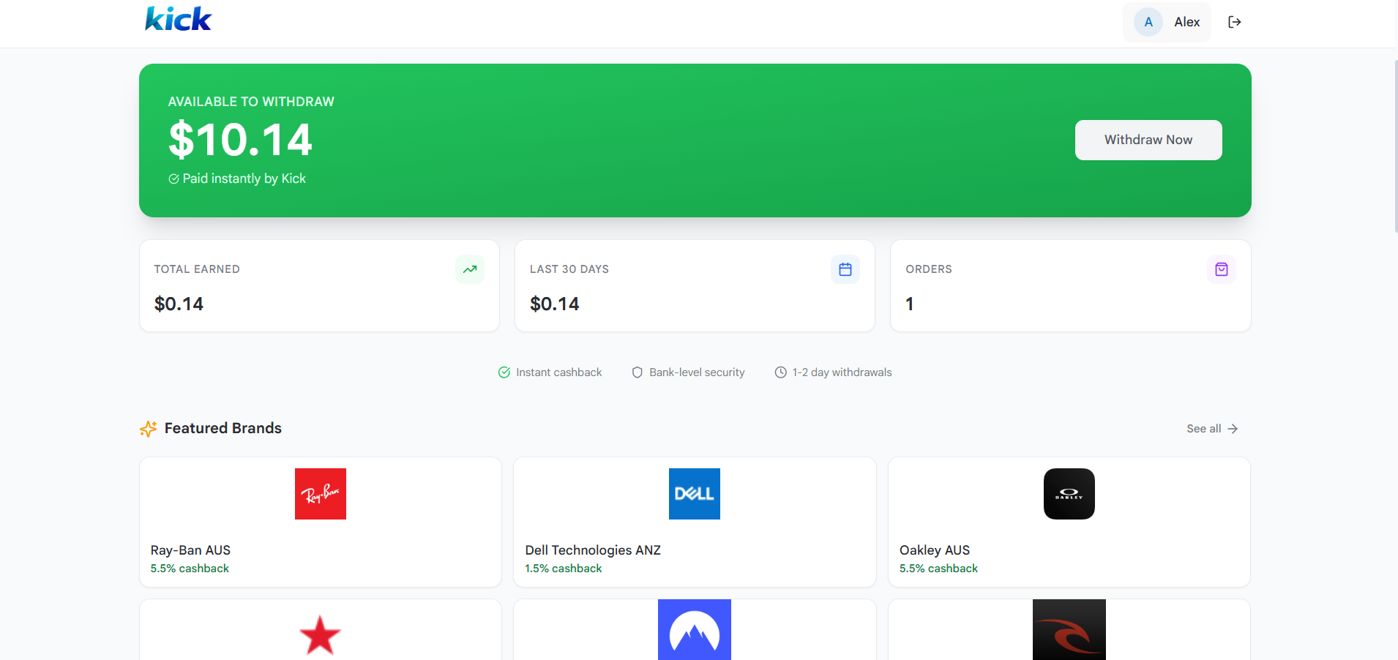Open the See all brands link
1398x660 pixels.
[x=1212, y=429]
